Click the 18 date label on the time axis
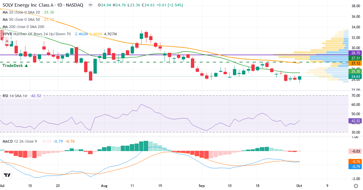 tap(257, 186)
